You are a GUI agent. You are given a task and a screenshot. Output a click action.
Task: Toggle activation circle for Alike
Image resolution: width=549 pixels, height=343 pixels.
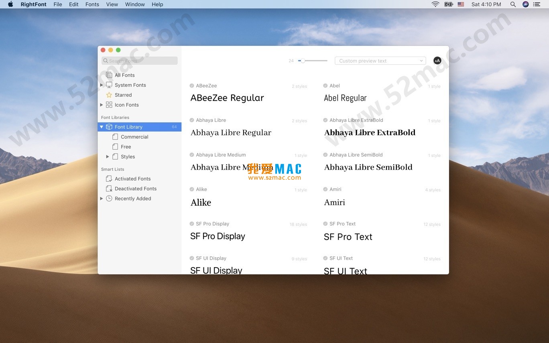(x=192, y=189)
